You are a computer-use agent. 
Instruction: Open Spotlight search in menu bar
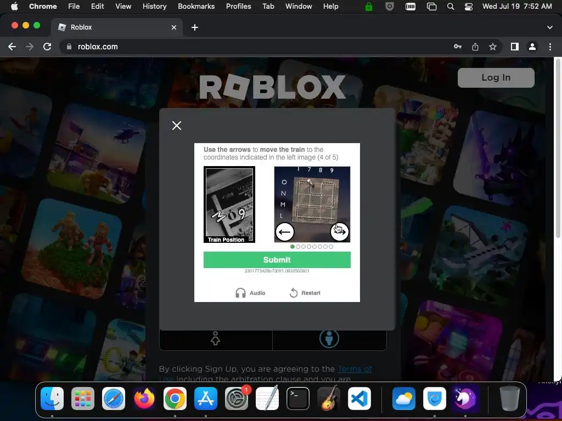tap(451, 7)
